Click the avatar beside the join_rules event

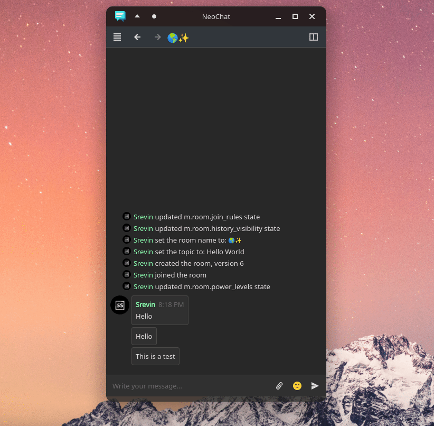tap(127, 216)
